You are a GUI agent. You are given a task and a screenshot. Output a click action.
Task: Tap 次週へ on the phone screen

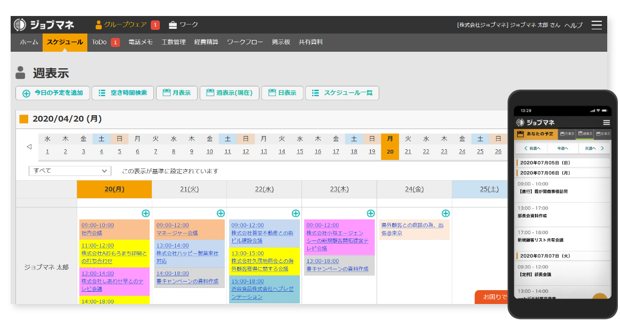coord(593,148)
